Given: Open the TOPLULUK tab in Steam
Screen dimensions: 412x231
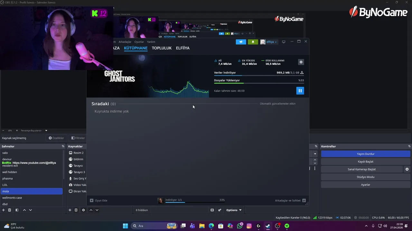Looking at the screenshot, I should point(162,48).
